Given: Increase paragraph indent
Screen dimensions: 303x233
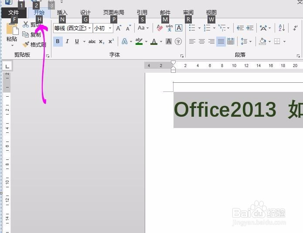Looking at the screenshot, I should pyautogui.click(x=250, y=28).
